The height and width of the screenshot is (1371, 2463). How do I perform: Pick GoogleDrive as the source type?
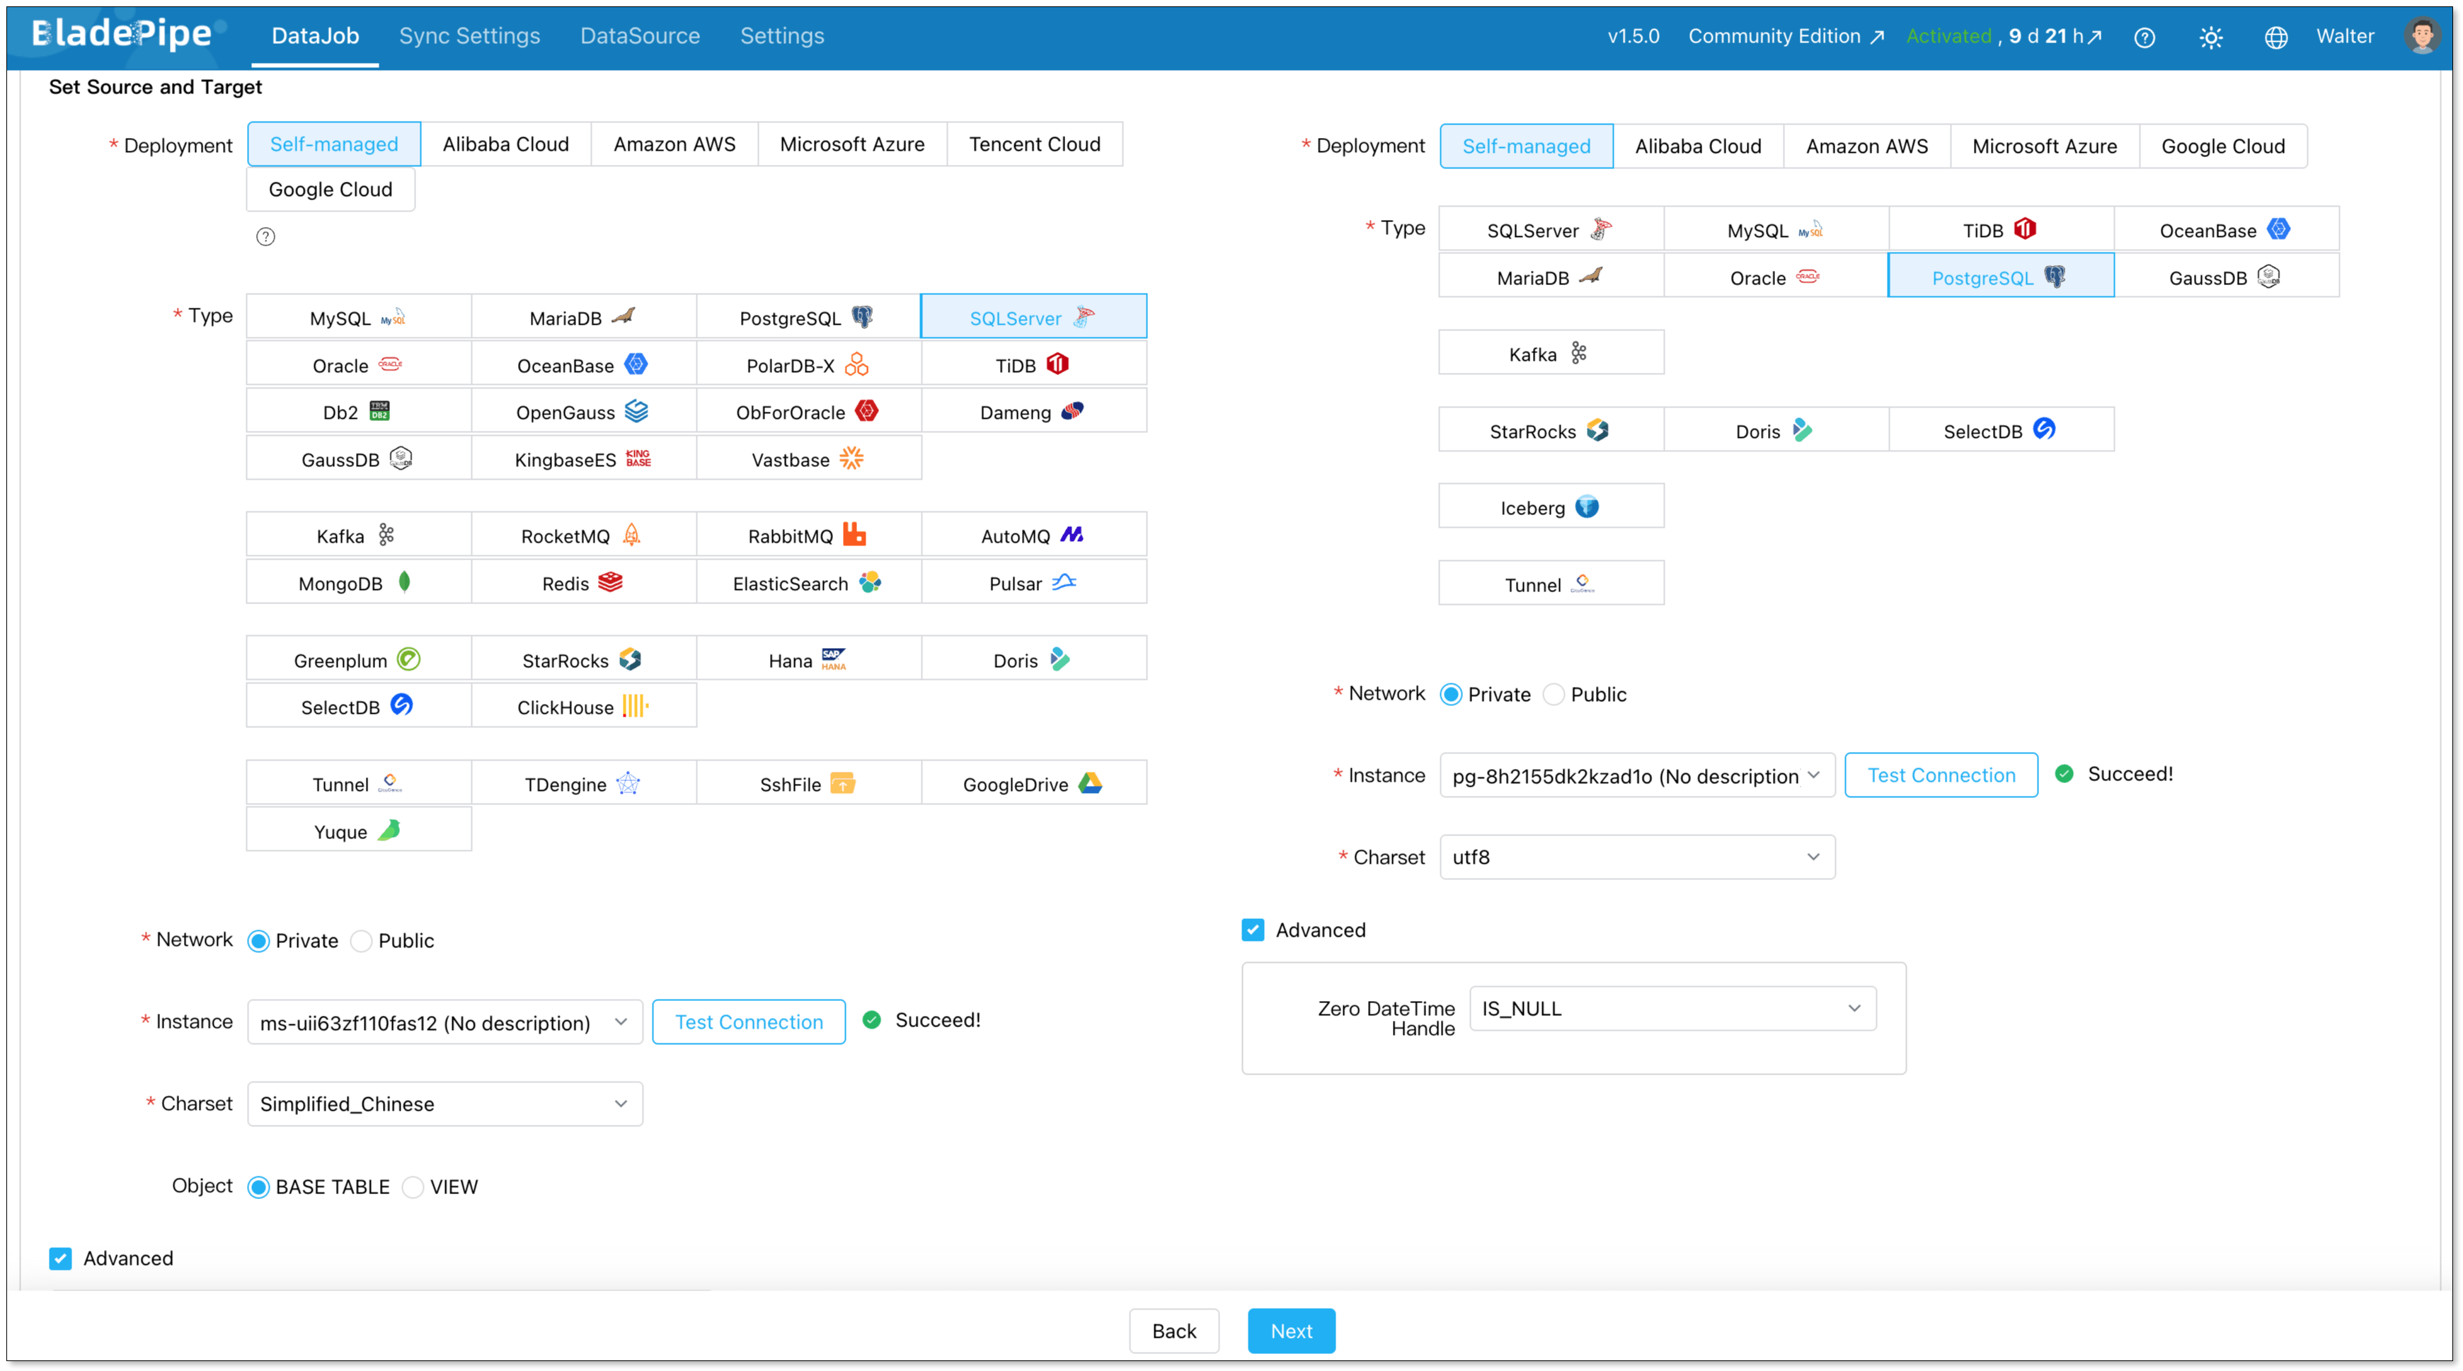1033,785
